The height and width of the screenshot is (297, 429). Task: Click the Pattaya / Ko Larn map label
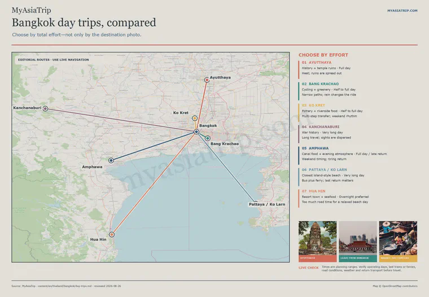(x=267, y=204)
